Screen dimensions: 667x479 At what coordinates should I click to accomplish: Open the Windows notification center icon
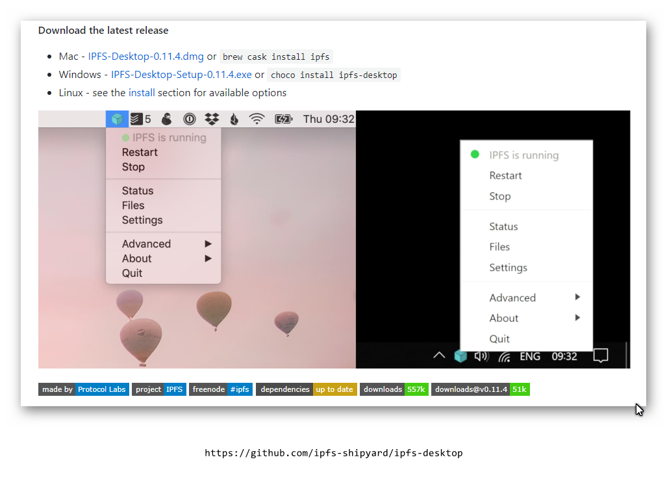[x=601, y=356]
